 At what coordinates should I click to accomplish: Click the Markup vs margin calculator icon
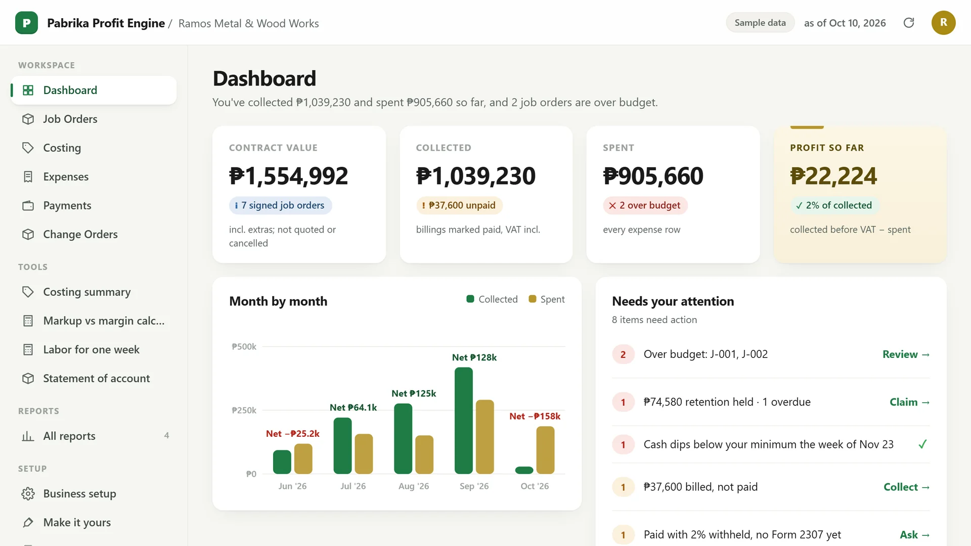point(28,321)
